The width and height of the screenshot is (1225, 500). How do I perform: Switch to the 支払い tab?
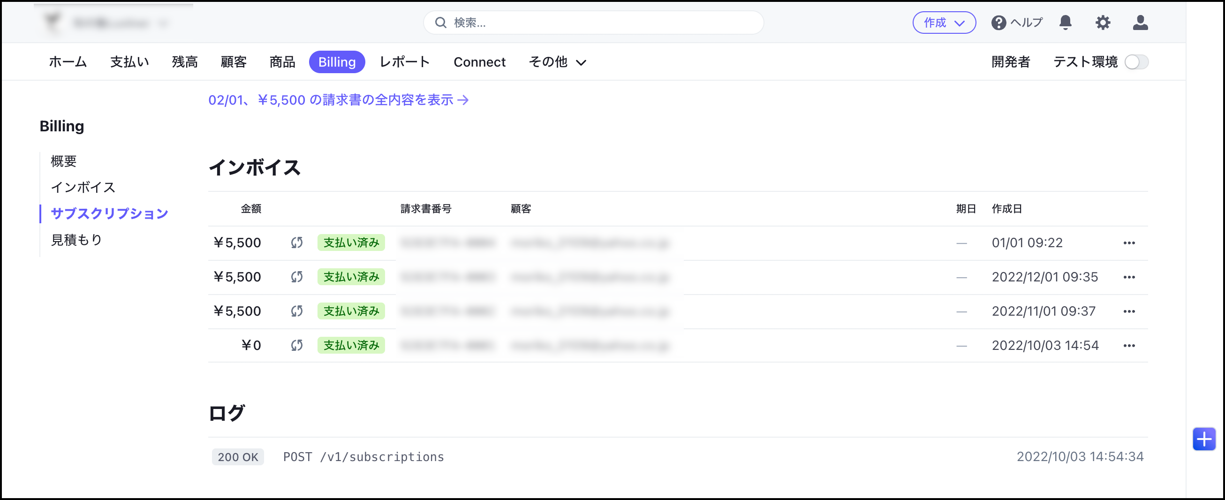pos(129,62)
